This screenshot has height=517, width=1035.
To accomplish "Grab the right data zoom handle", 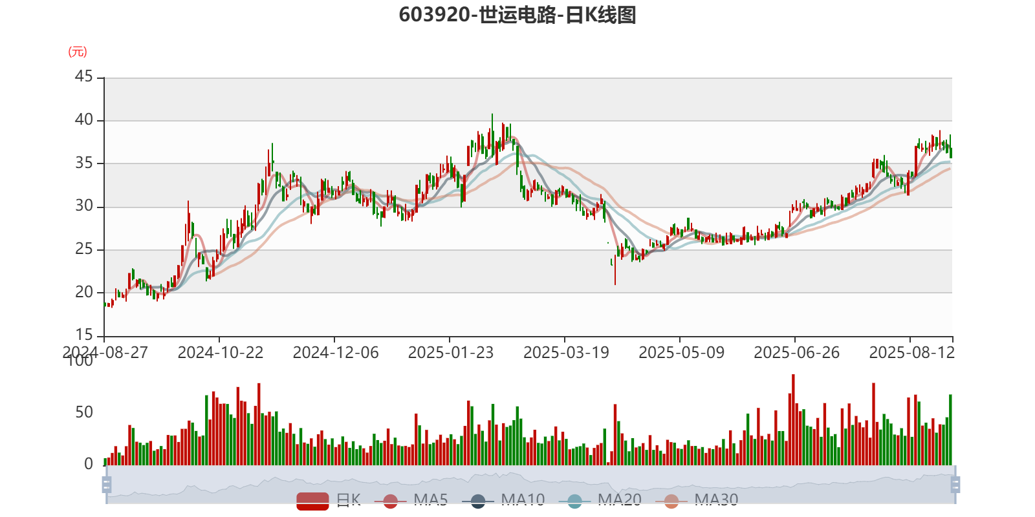I will pos(955,485).
